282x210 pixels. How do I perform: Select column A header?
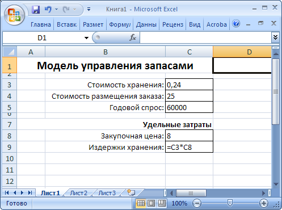[x=31, y=52]
